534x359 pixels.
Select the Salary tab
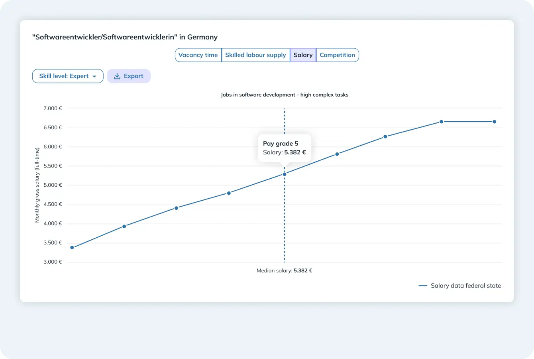303,55
